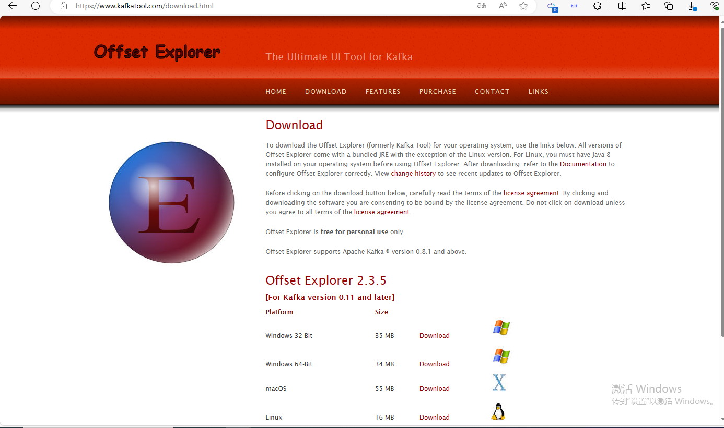724x428 pixels.
Task: Click the 'Platform' column header
Action: (279, 312)
